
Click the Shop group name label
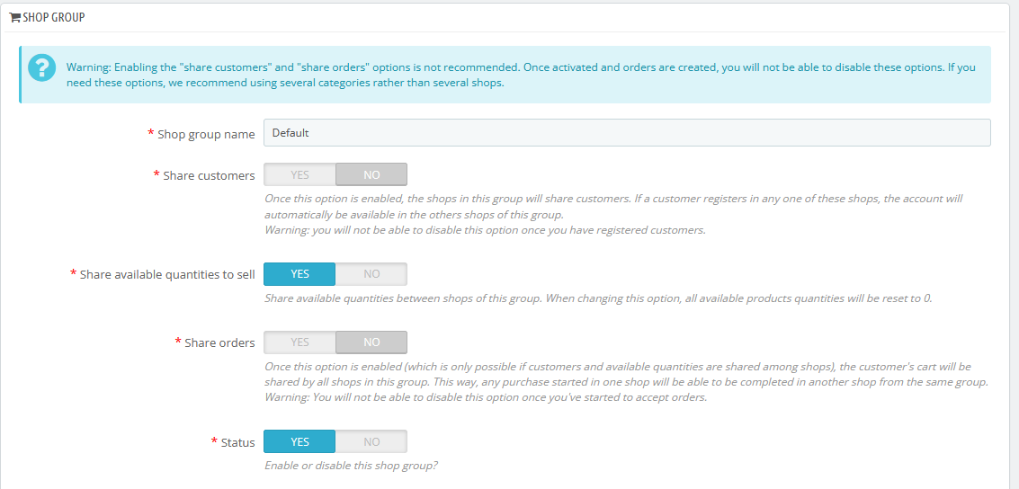(206, 134)
